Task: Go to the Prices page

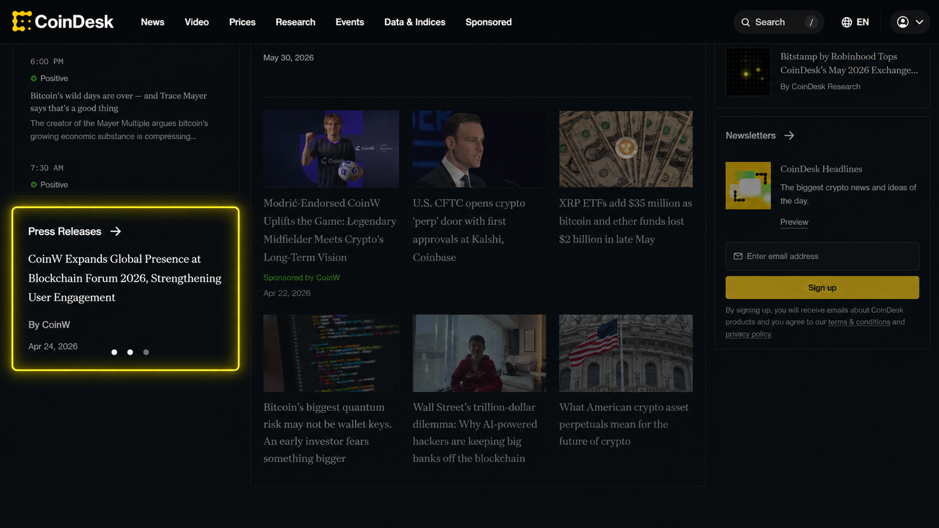Action: click(x=242, y=22)
